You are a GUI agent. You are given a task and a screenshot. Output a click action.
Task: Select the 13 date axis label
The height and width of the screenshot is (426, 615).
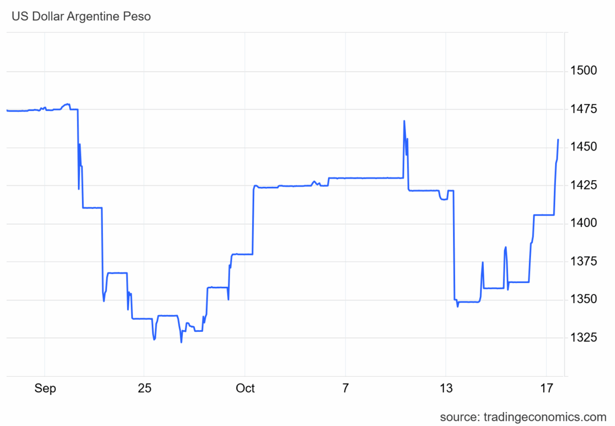(x=446, y=389)
